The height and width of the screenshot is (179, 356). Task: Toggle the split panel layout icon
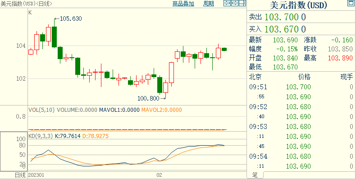[x=242, y=3]
